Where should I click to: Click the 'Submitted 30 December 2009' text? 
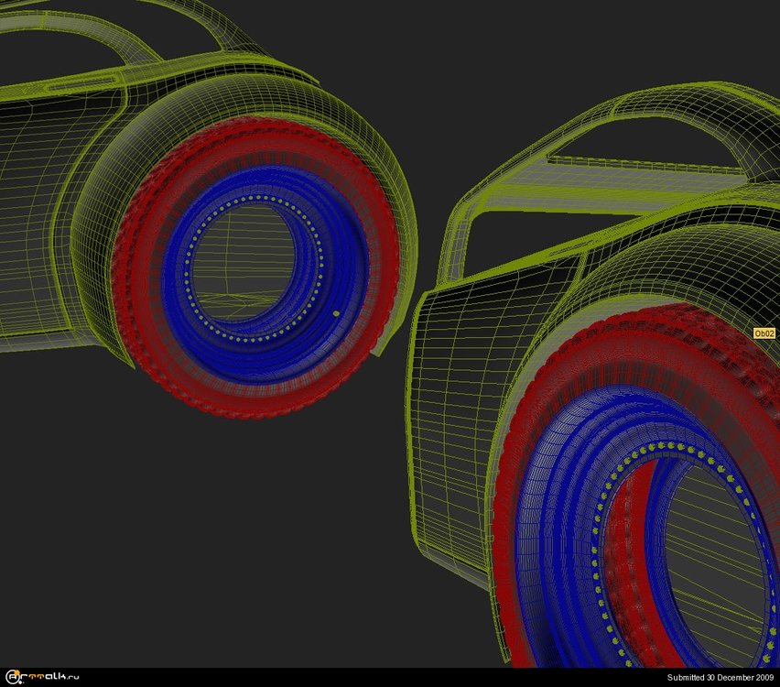(x=720, y=678)
